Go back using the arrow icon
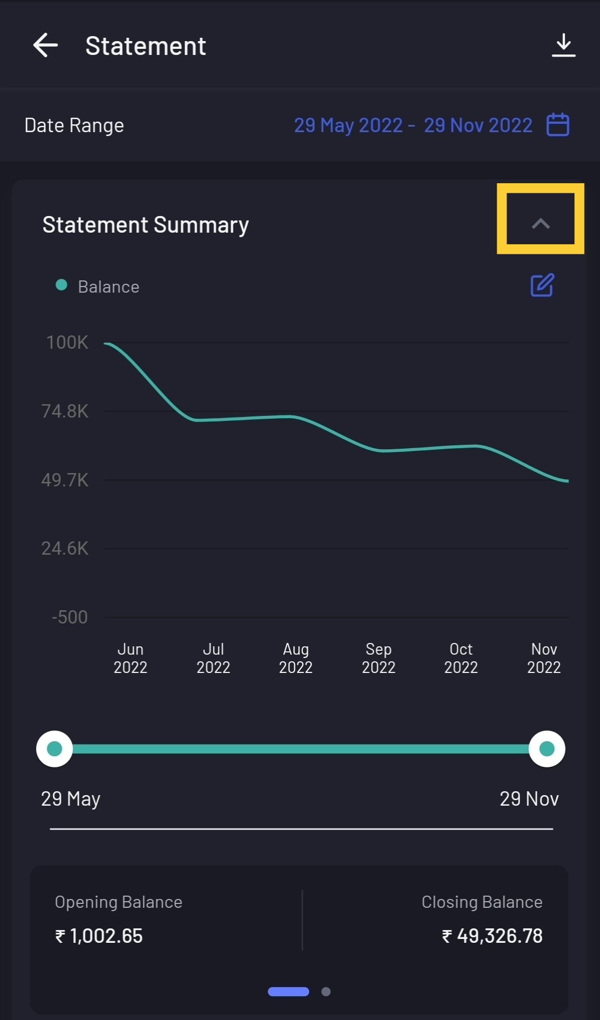Screen dimensions: 600x1020 point(46,46)
